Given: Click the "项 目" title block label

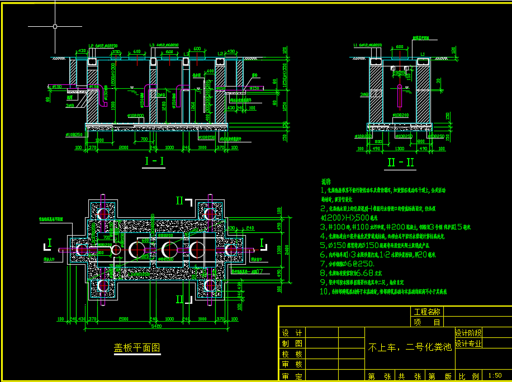Looking at the screenshot, I should coord(427,322).
